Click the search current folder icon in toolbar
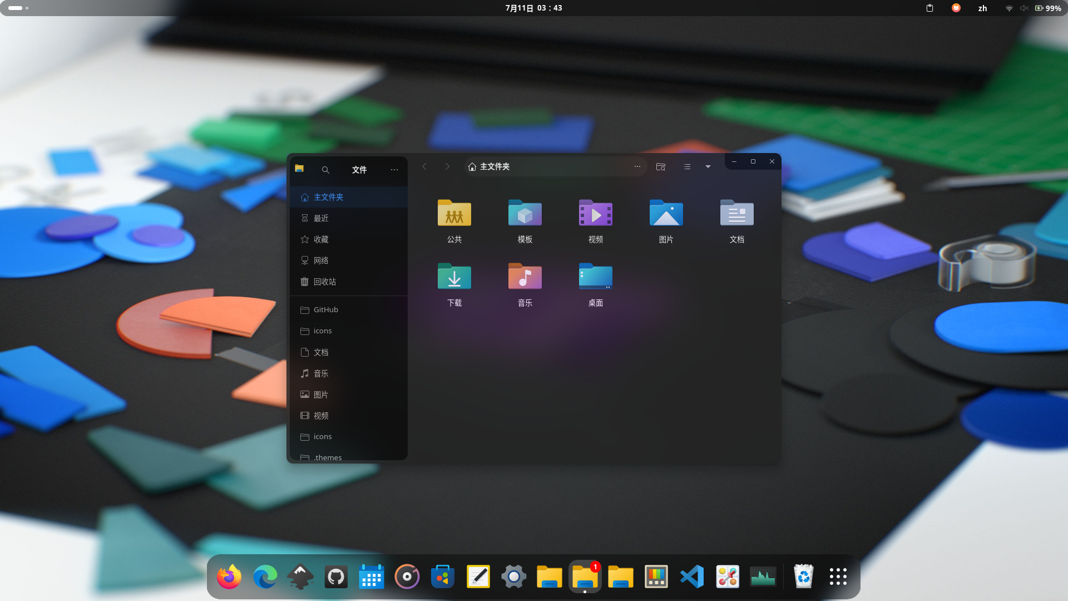1068x601 pixels. coord(661,166)
